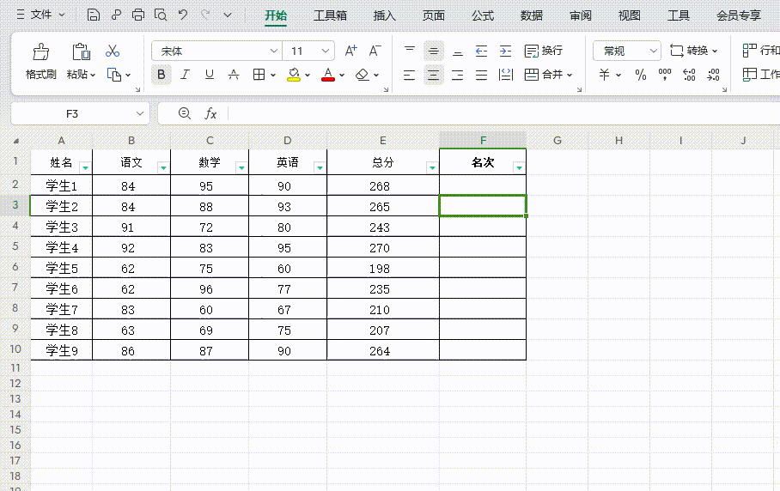Open filter dropdown on 姓名 header
This screenshot has height=491, width=780.
(x=86, y=168)
